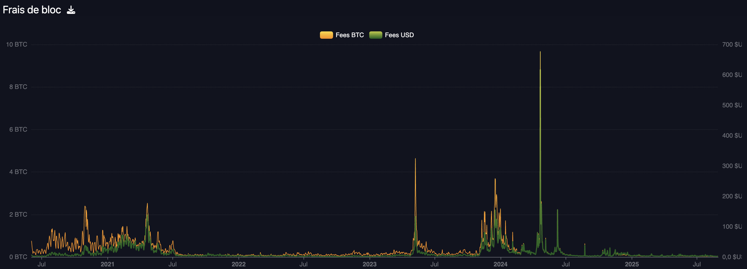Select the 2022 marker on the time axis

coord(238,264)
